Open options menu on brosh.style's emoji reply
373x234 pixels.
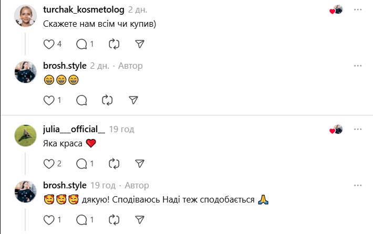pos(358,66)
